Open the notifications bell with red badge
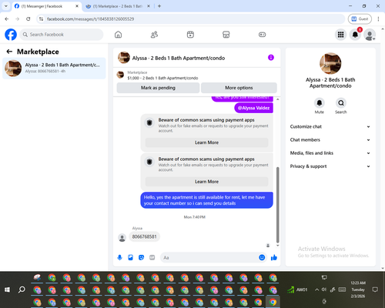 (355, 35)
